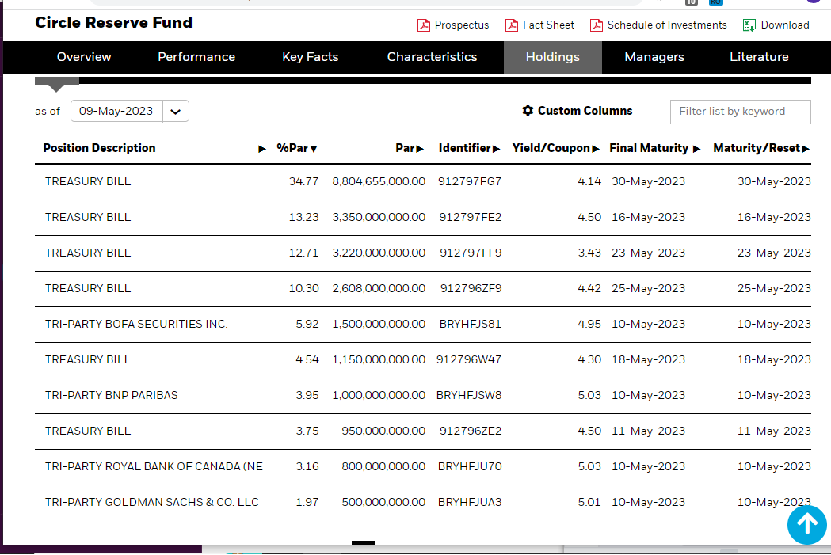Click par value 1,500,000,000.00

click(x=379, y=324)
